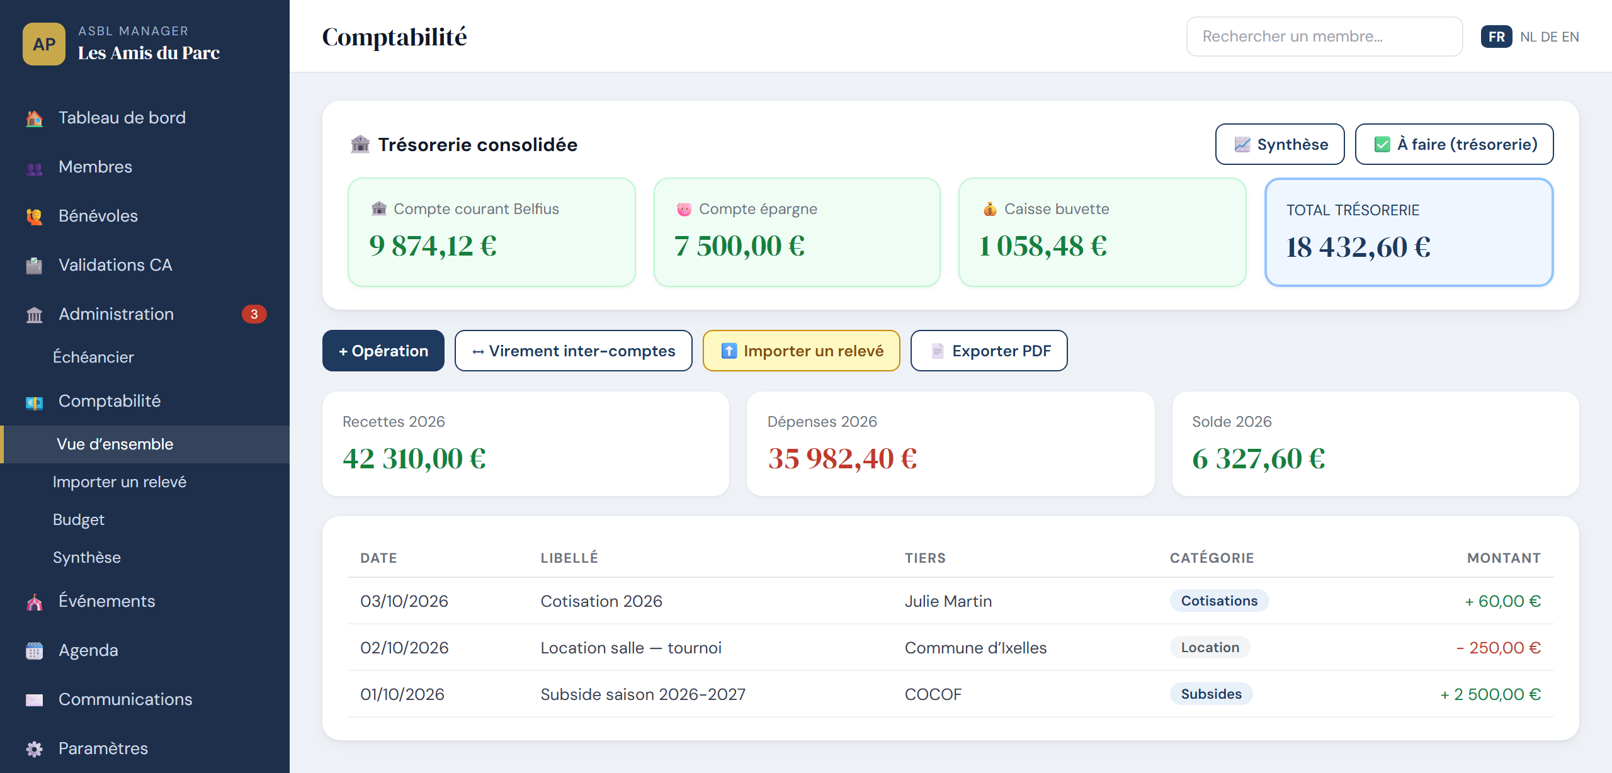Click the "Subside saison 2026-2027" label
1612x773 pixels.
[x=643, y=694]
